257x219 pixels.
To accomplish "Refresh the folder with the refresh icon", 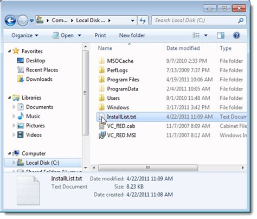I will pos(143,21).
